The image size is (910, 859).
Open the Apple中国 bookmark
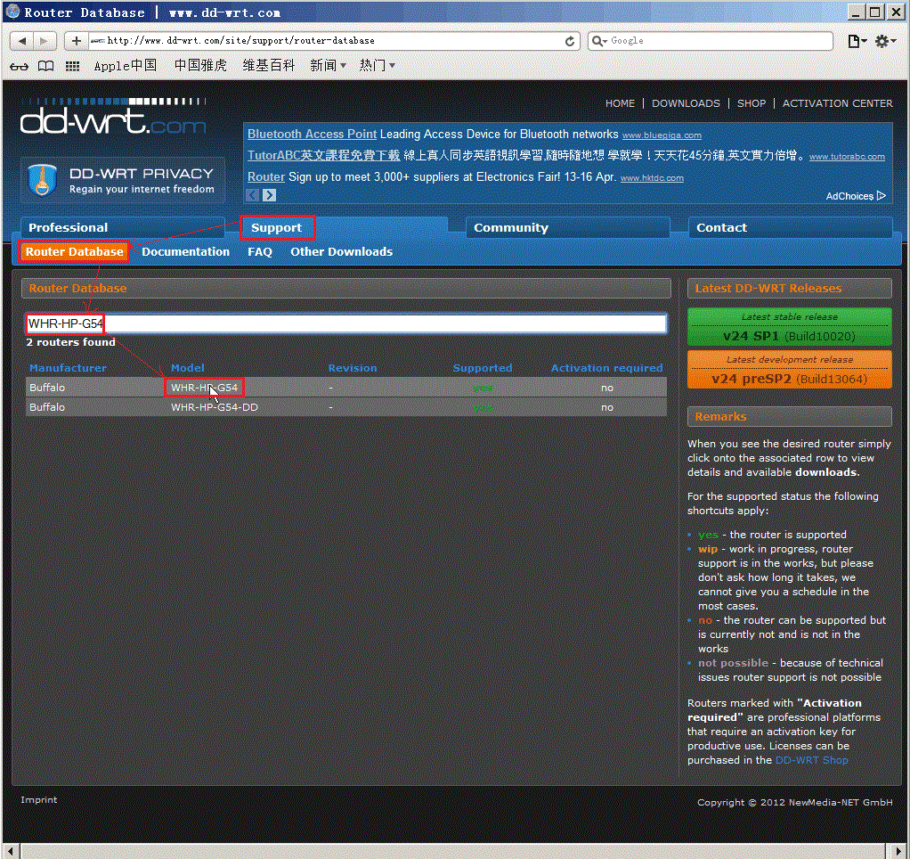click(126, 66)
